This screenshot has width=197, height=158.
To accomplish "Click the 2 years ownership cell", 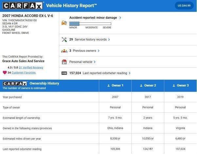I will click(x=148, y=118).
